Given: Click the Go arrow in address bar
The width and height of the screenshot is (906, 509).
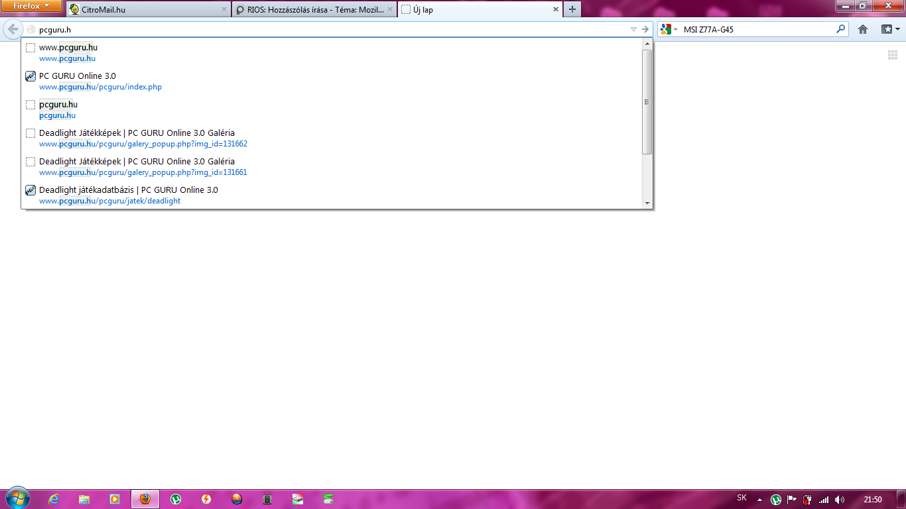Looking at the screenshot, I should pyautogui.click(x=645, y=29).
